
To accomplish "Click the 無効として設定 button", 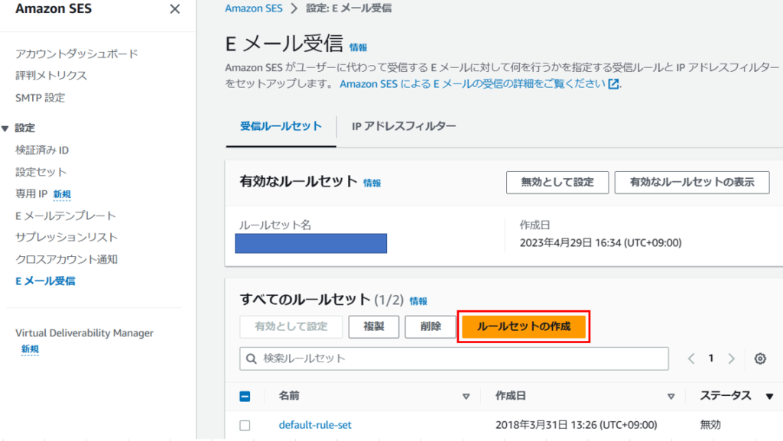I will (x=557, y=183).
